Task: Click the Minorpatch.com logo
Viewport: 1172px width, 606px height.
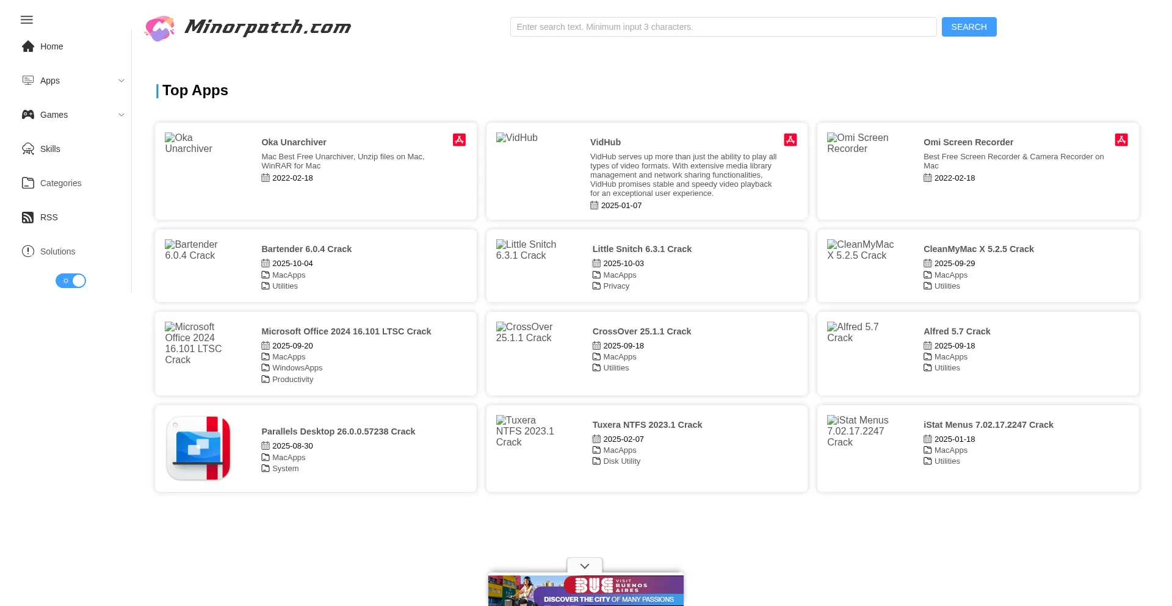Action: click(x=248, y=27)
